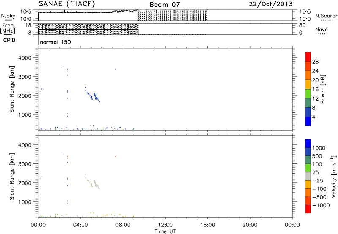Select the Beam 07 heading
Screen dimensions: 338x234
click(165, 5)
